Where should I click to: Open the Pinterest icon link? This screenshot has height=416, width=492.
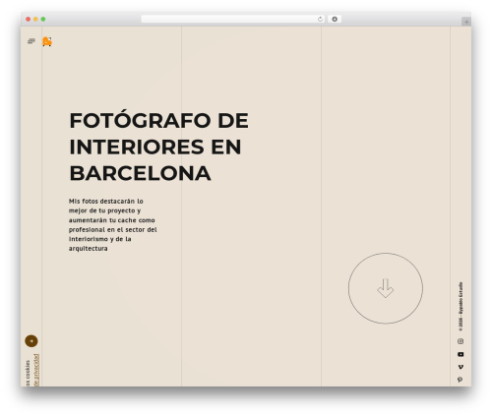[x=461, y=380]
